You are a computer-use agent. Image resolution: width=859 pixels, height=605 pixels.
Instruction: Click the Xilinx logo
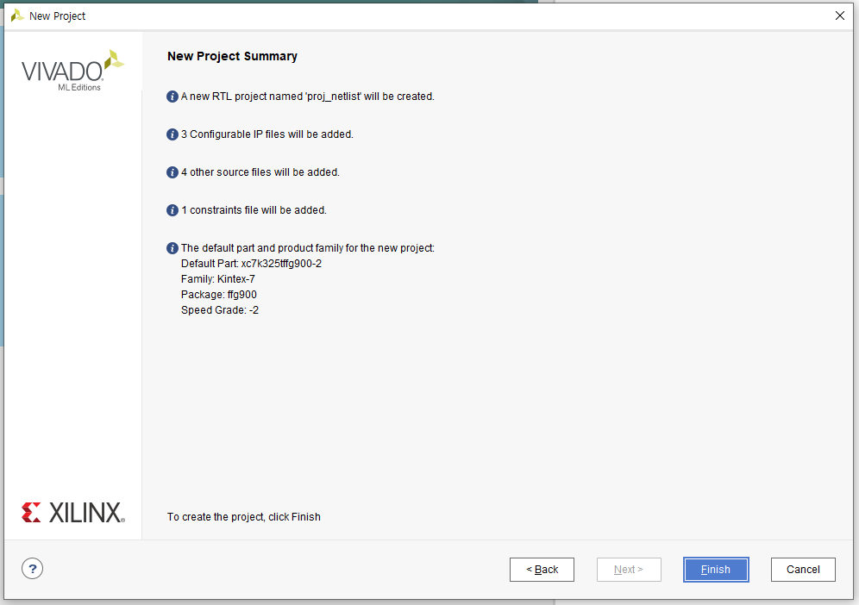coord(72,513)
